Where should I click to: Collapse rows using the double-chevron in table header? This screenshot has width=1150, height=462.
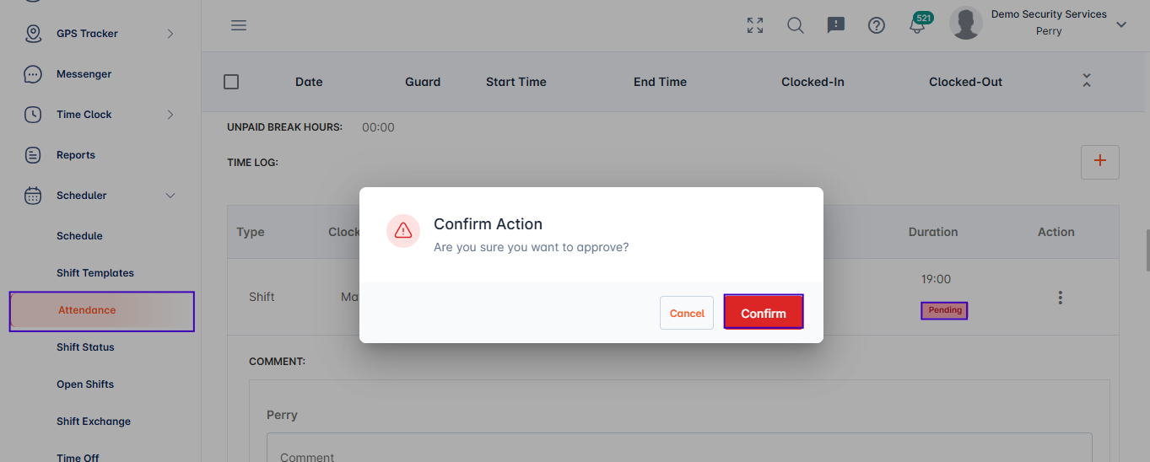[1087, 81]
